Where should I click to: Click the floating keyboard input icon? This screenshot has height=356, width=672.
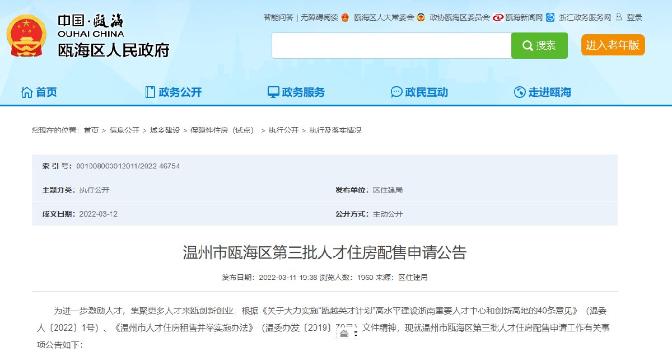pos(344,334)
